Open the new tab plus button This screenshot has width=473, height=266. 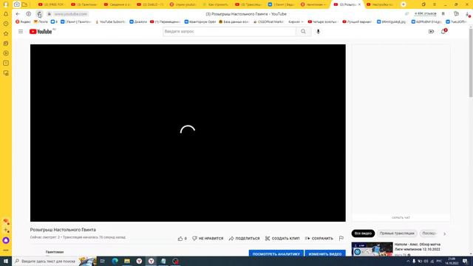coord(404,4)
